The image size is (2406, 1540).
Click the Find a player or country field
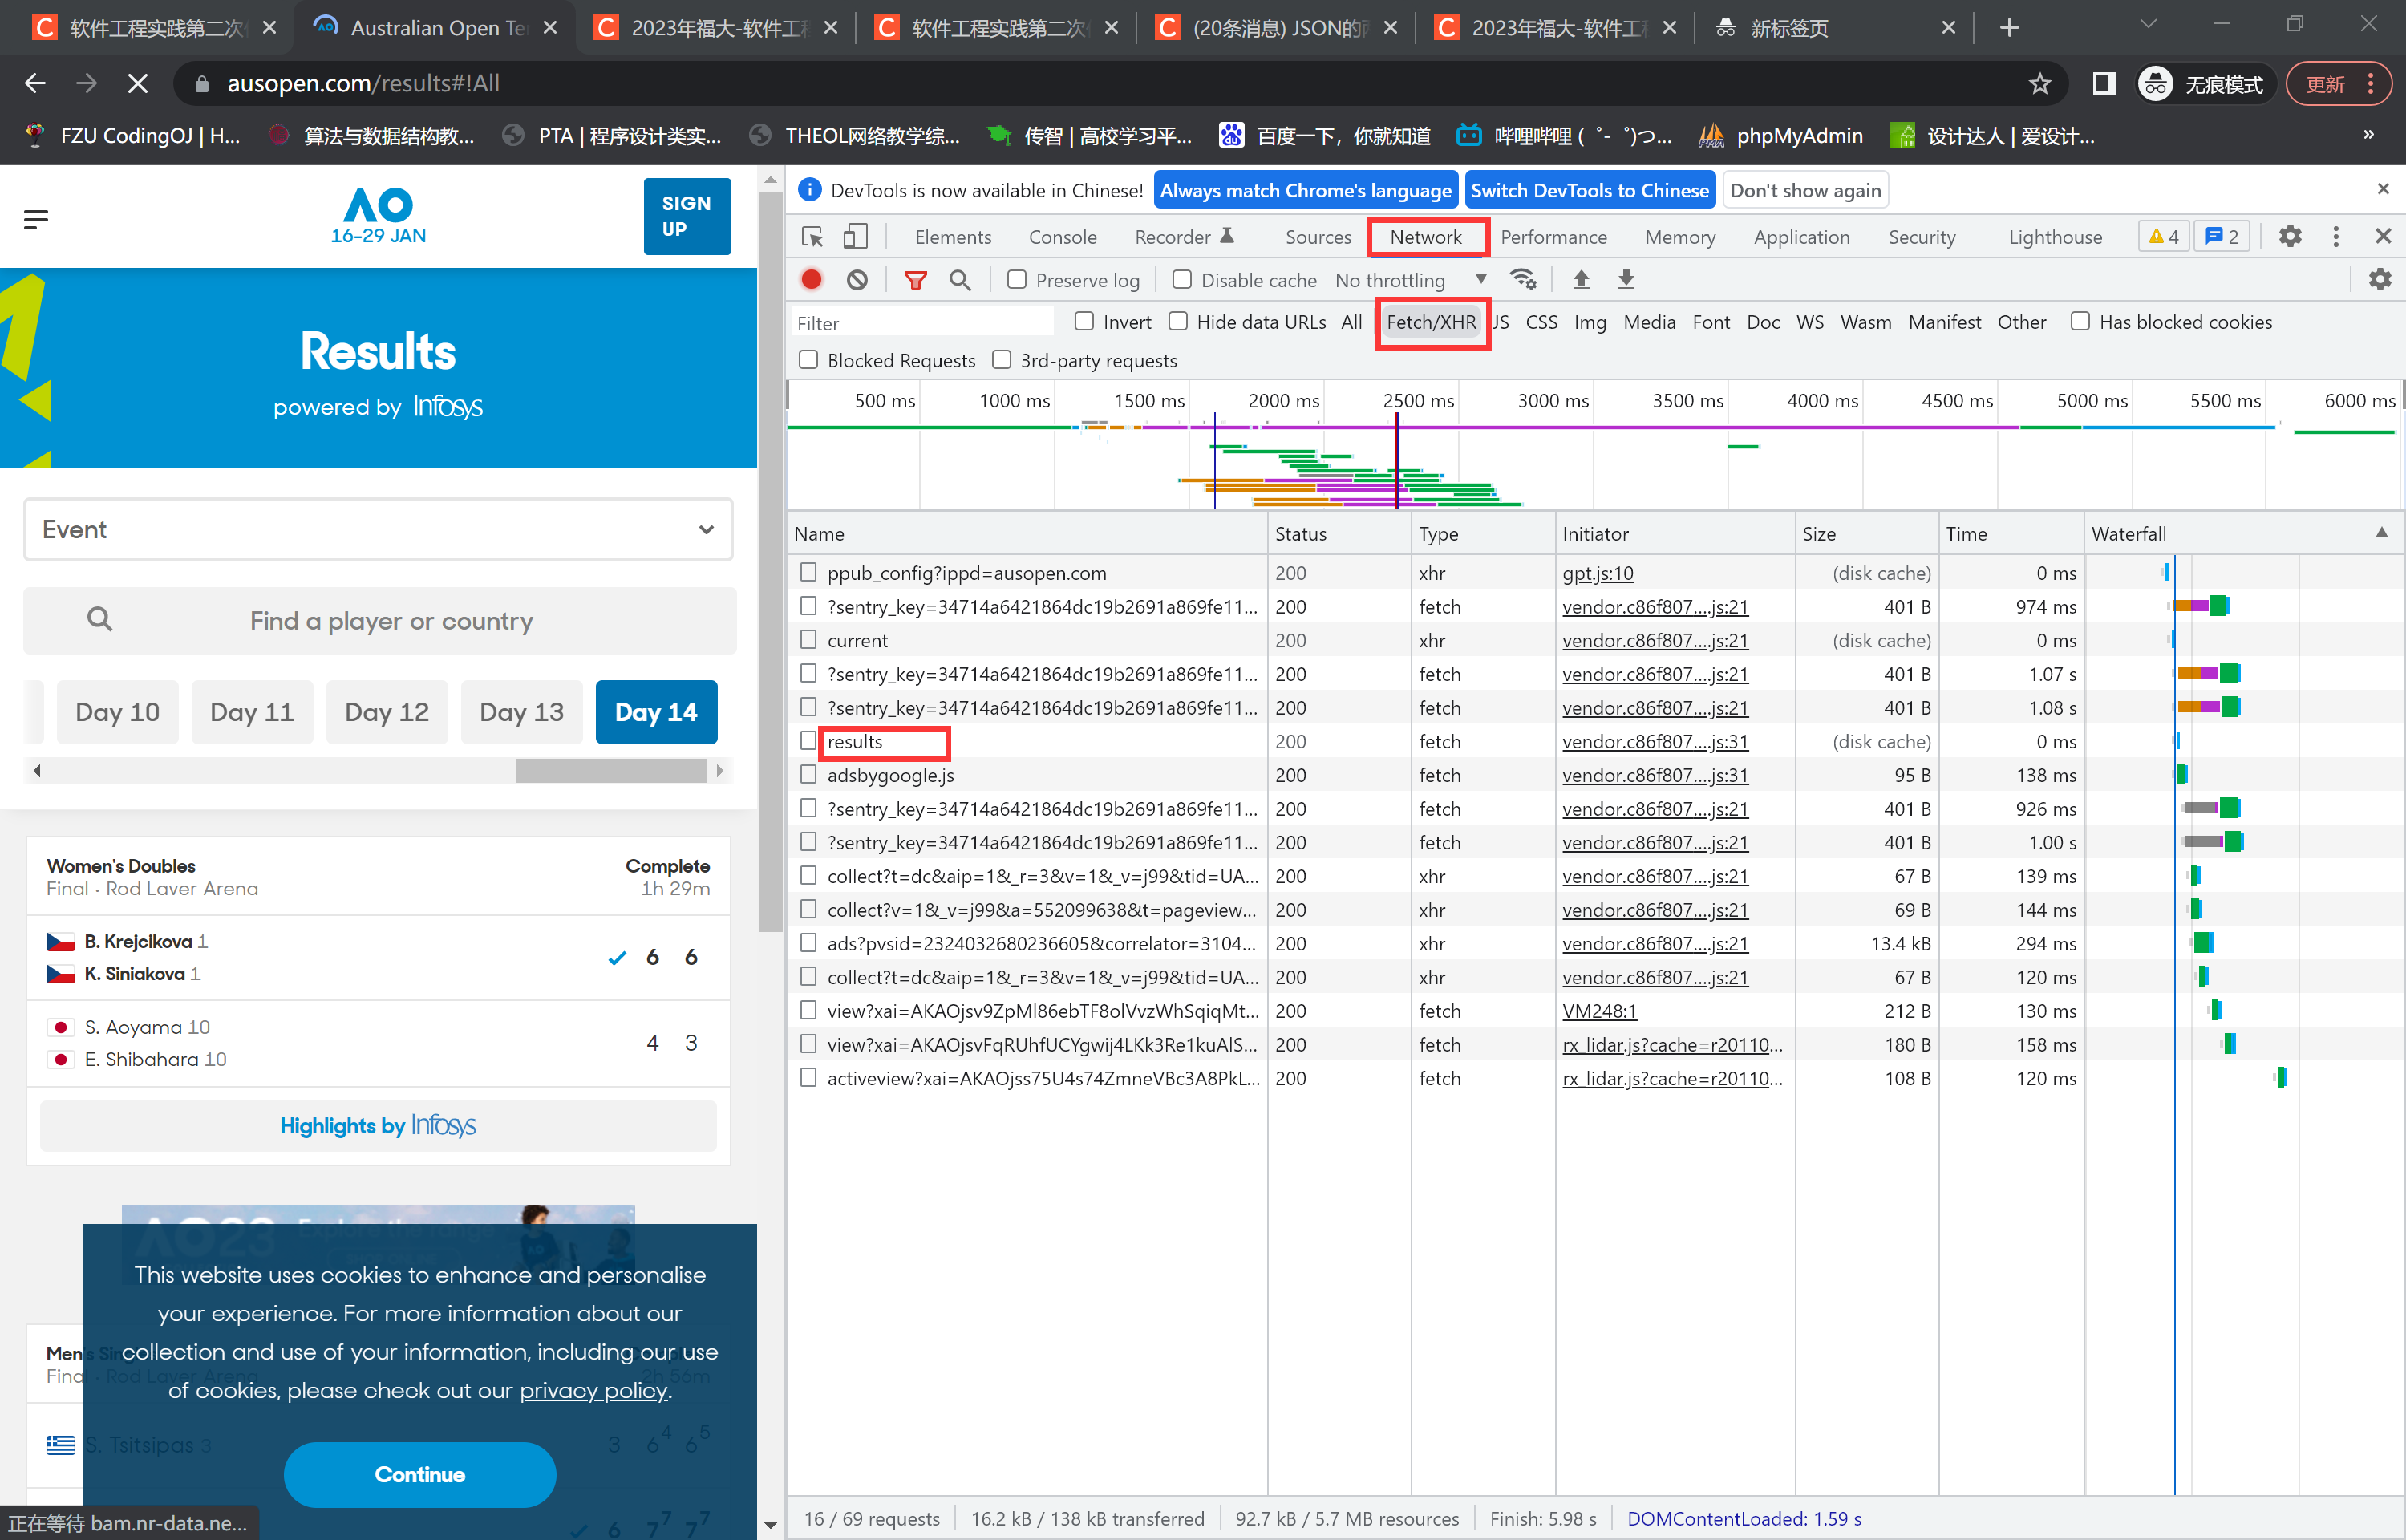point(379,620)
